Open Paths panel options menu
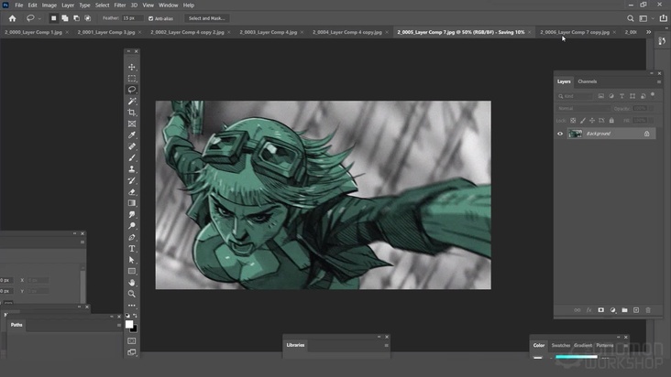This screenshot has height=377, width=671. tap(119, 326)
